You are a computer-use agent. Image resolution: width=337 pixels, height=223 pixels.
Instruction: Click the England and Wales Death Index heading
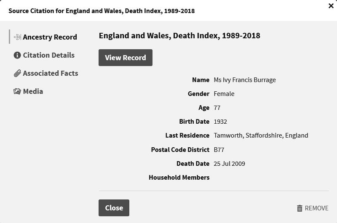pyautogui.click(x=179, y=36)
